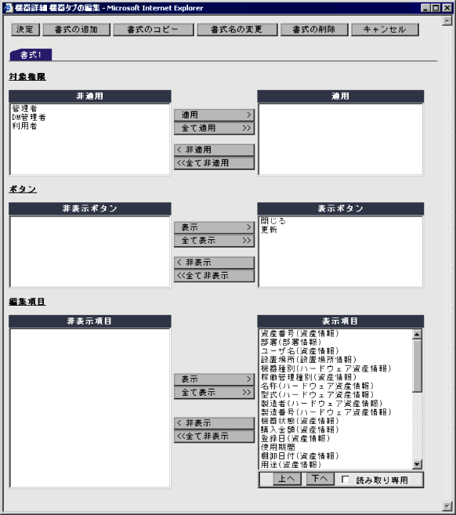Screen dimensions: 456x515
Task: Click 適用 > in the 対象権限 section
Action: coord(214,115)
